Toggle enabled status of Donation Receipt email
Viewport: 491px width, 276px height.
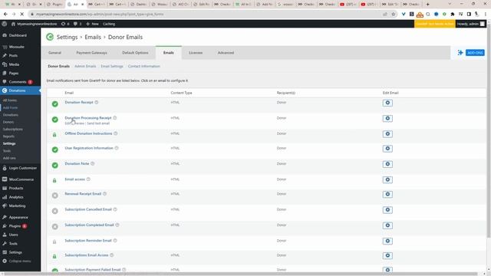click(x=54, y=104)
